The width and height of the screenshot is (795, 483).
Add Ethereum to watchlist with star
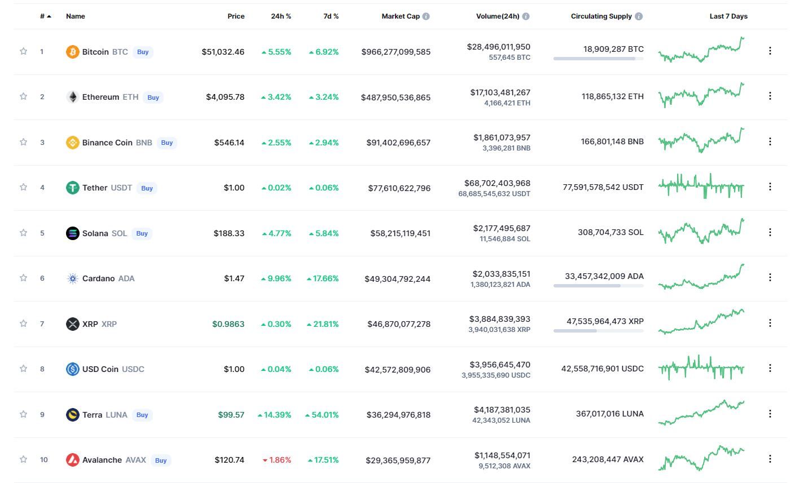23,96
